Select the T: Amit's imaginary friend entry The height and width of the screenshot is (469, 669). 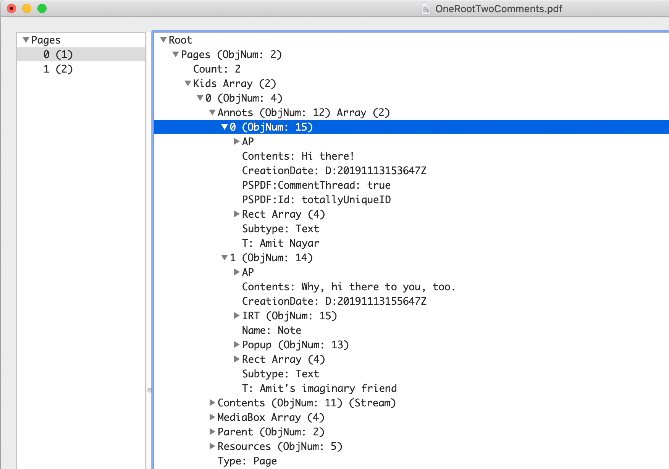[x=319, y=388]
